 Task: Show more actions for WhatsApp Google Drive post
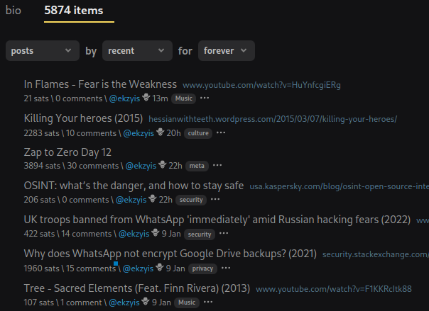[x=226, y=268]
